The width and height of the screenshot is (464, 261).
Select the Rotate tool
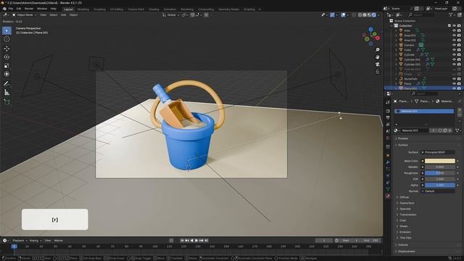[x=7, y=57]
